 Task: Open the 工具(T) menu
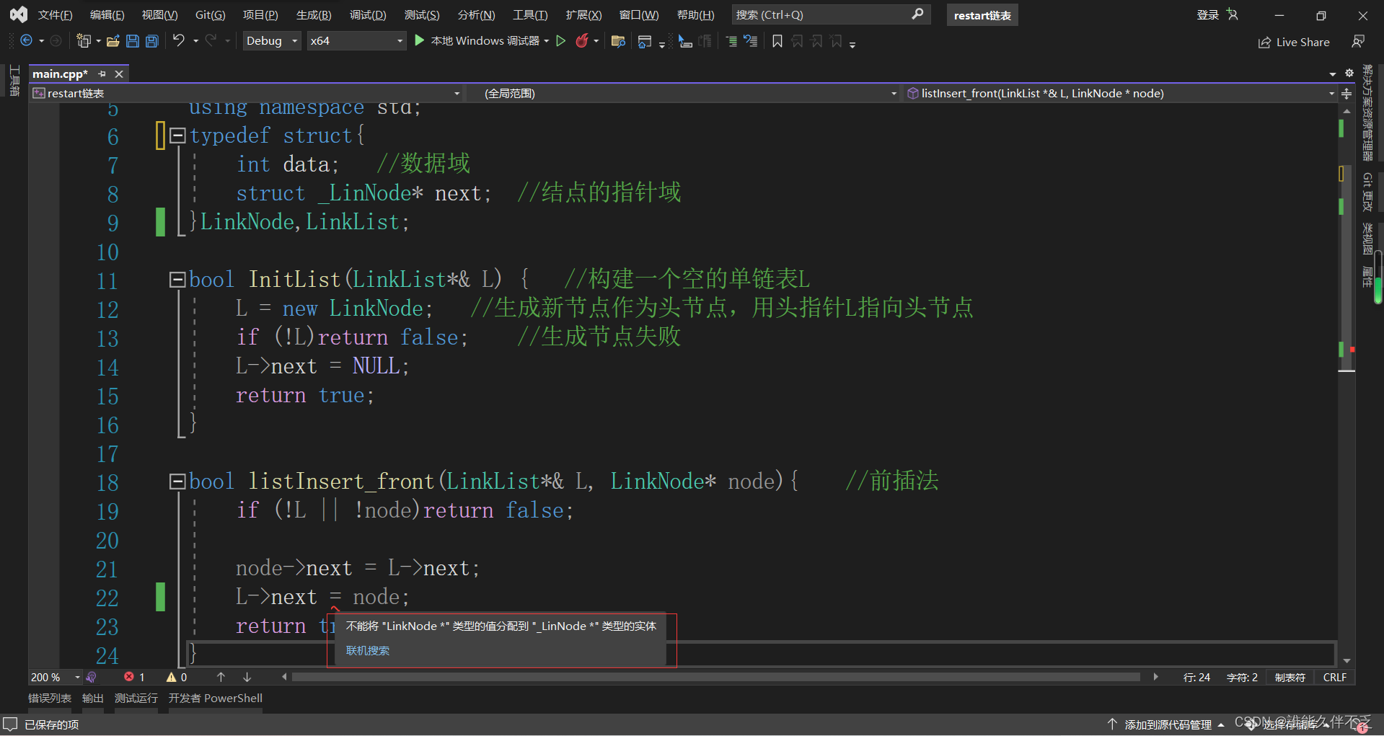pyautogui.click(x=530, y=15)
